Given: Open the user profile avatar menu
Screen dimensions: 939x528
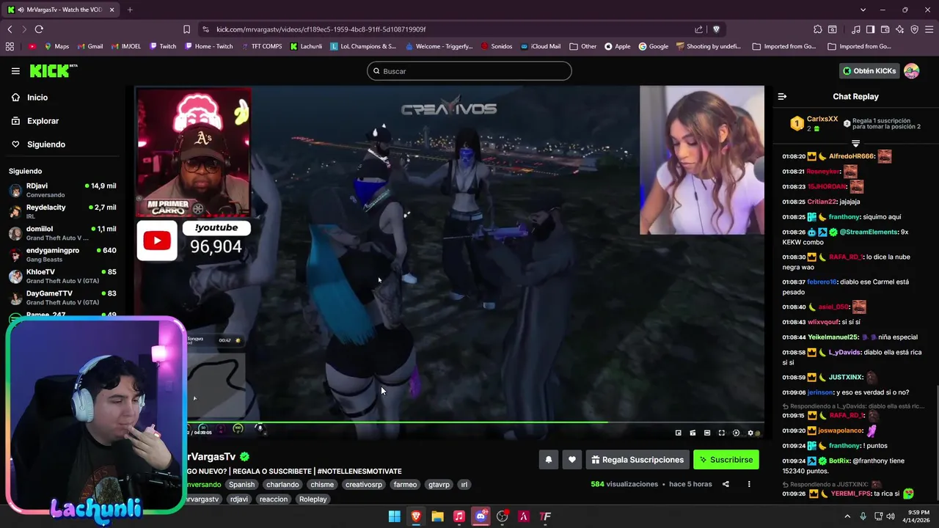Looking at the screenshot, I should [912, 71].
